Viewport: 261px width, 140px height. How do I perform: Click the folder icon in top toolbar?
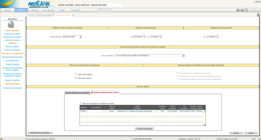click(242, 10)
